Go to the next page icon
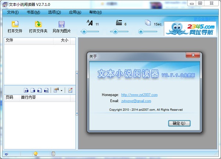 (x=40, y=90)
